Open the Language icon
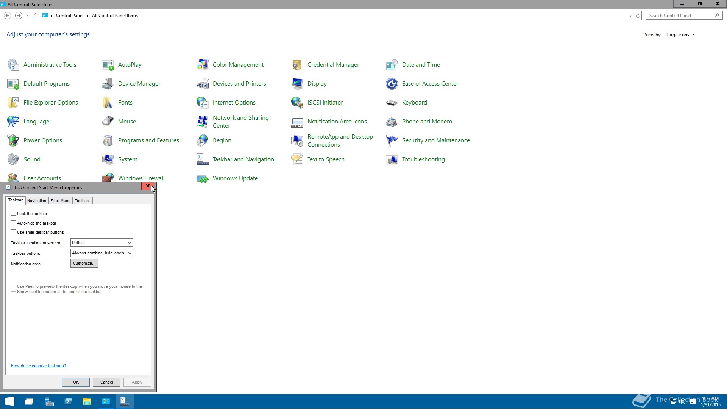The height and width of the screenshot is (409, 727). coord(13,122)
